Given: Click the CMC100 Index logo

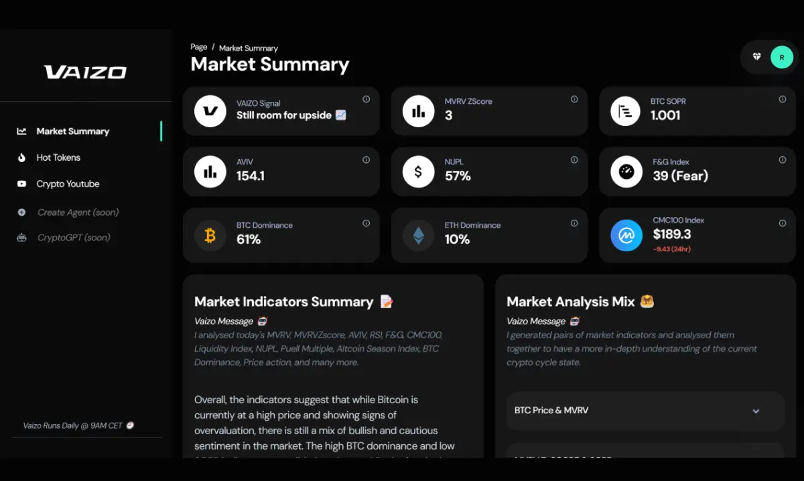Looking at the screenshot, I should [x=626, y=236].
